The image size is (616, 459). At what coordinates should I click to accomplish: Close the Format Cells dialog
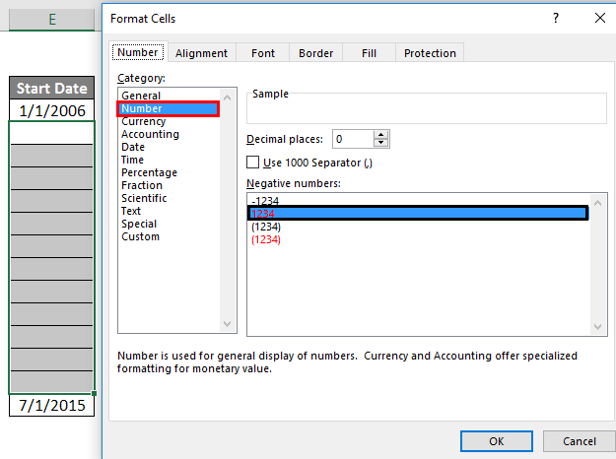[x=598, y=18]
